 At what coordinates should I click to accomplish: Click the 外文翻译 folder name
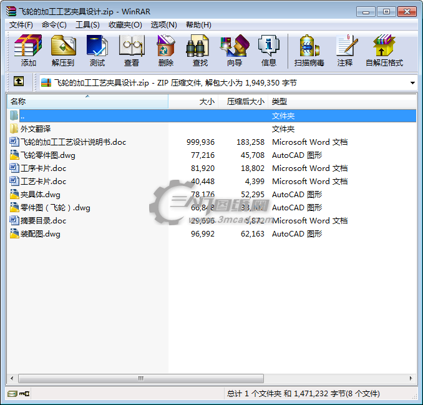36,129
